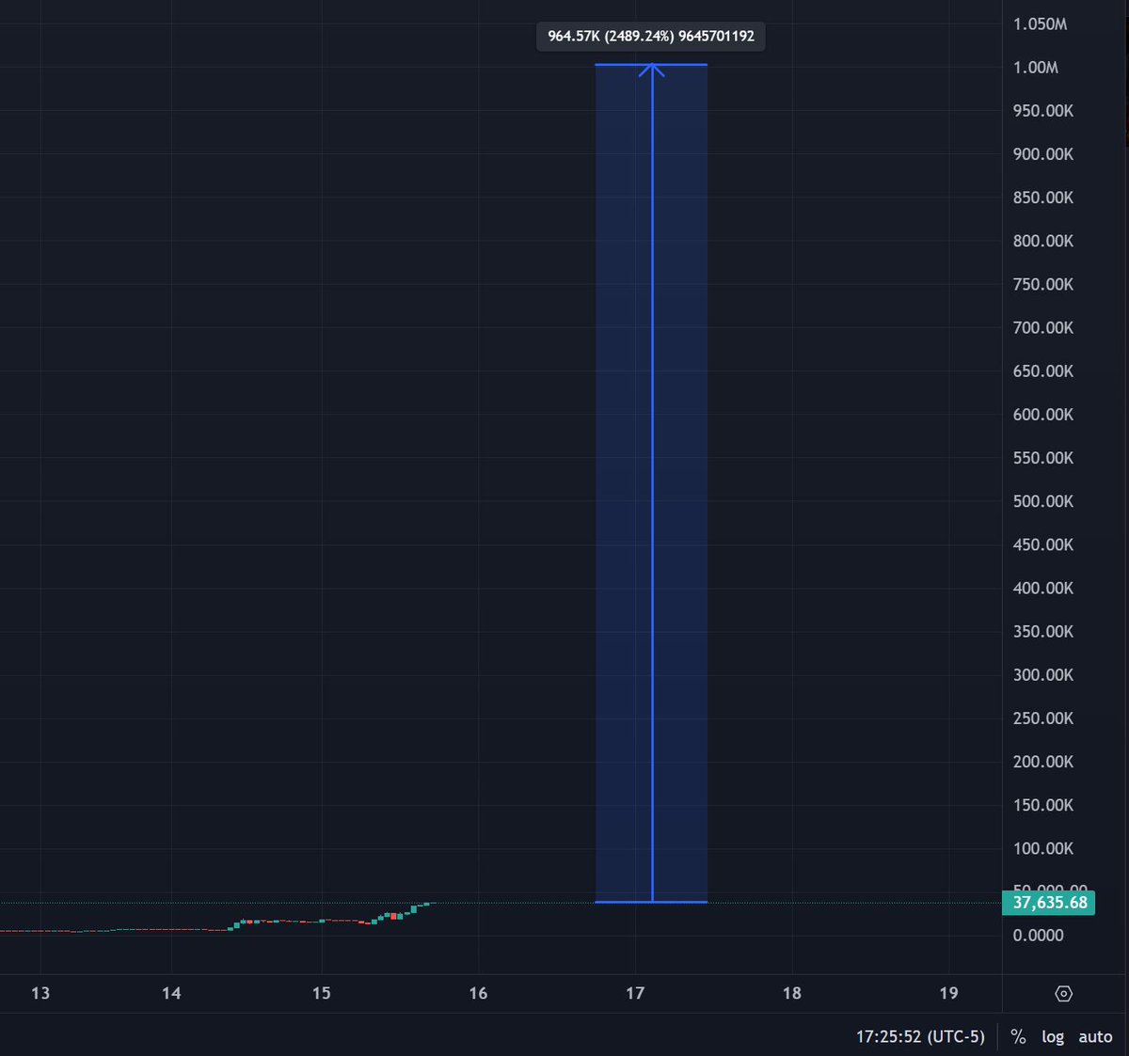Select the 750.00K price axis label
The image size is (1129, 1056).
tap(1042, 284)
